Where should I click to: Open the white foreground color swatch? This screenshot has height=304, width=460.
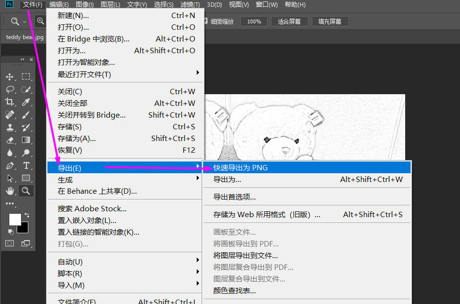point(14,219)
